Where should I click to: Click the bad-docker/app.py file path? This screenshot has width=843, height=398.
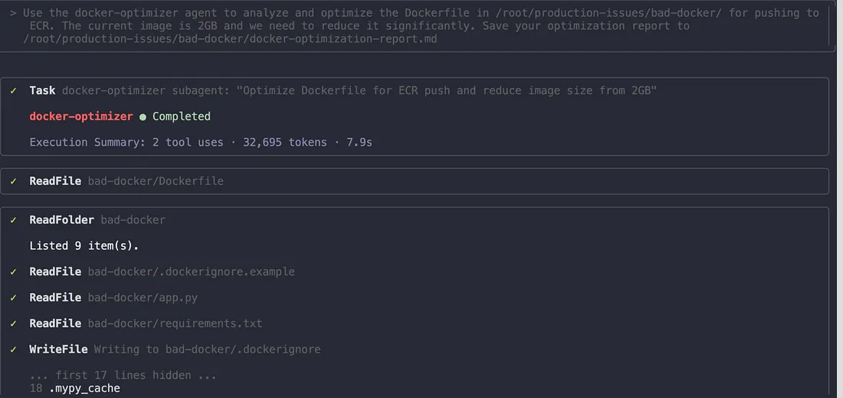pyautogui.click(x=143, y=298)
